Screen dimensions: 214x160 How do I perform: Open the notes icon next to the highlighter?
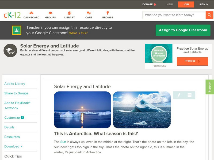[189, 95]
